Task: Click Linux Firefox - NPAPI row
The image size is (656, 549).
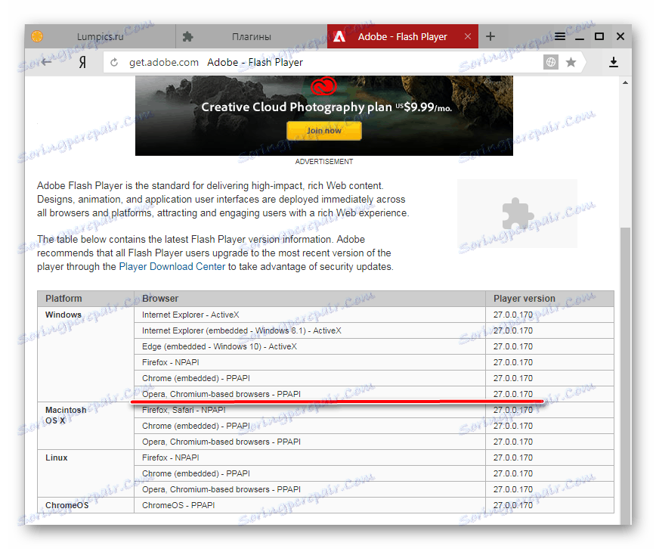Action: (310, 457)
